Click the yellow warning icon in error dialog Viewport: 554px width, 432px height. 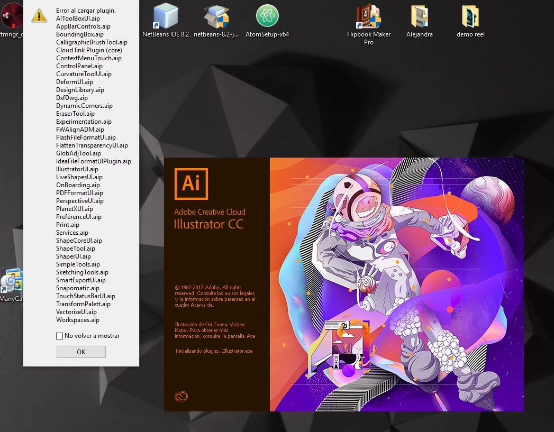coord(39,15)
